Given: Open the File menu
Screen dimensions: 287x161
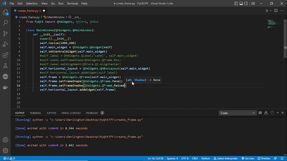Looking at the screenshot, I should pyautogui.click(x=12, y=4).
